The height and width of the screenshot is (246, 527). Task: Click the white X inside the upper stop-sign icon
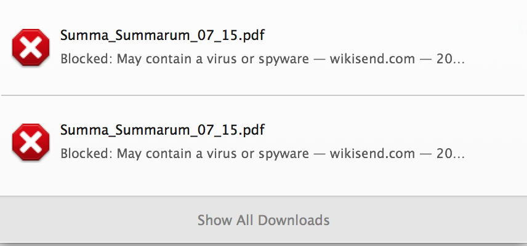pos(31,47)
